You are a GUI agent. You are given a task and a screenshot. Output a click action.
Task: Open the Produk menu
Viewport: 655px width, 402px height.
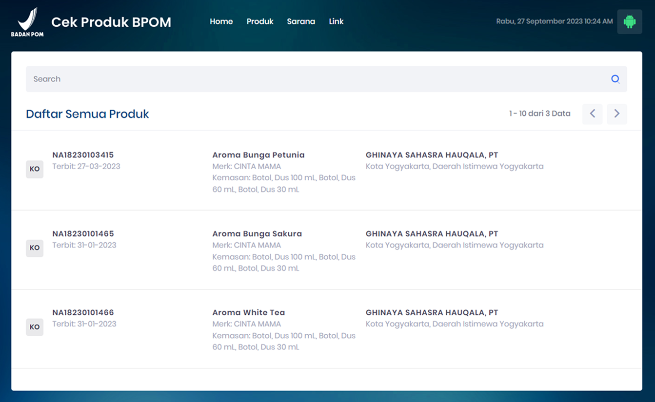pyautogui.click(x=260, y=21)
